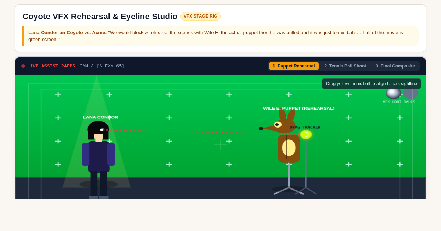Switch to the Puppet Rehearsal tab
441x231 pixels.
[294, 66]
